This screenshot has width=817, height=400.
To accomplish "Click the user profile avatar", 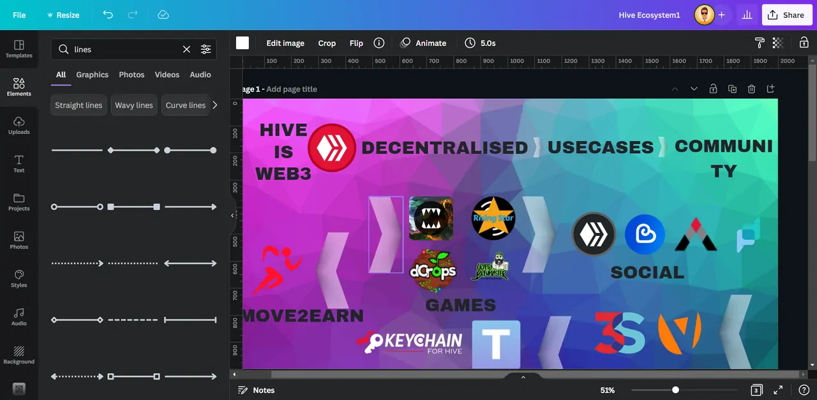I will tap(705, 15).
